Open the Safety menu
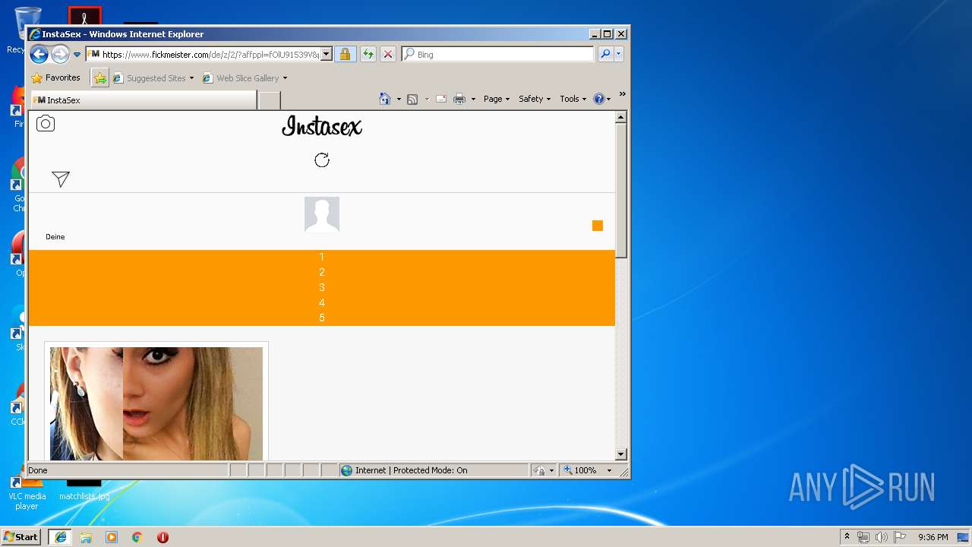This screenshot has height=547, width=972. [x=535, y=99]
